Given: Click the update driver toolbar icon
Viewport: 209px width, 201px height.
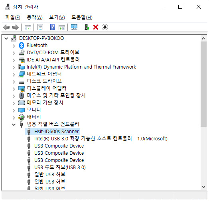Looking at the screenshot, I should [x=87, y=27].
